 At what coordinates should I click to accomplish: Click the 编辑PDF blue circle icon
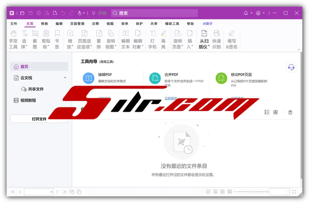[x=89, y=78]
